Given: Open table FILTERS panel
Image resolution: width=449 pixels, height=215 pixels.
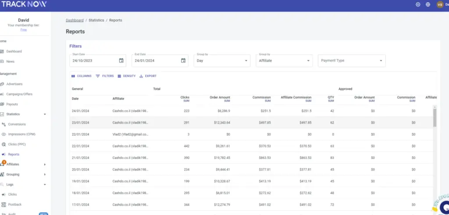Looking at the screenshot, I should coord(104,76).
